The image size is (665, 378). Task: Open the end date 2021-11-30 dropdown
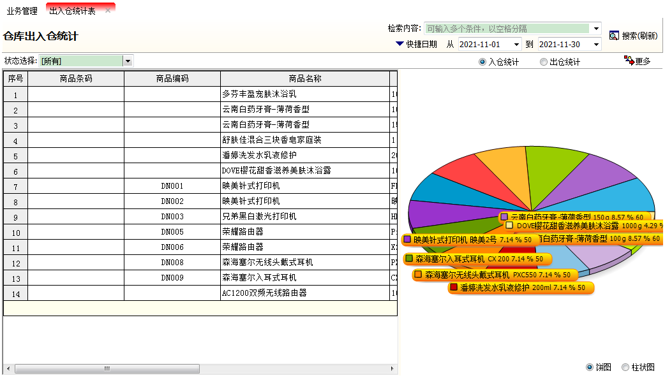[x=596, y=44]
